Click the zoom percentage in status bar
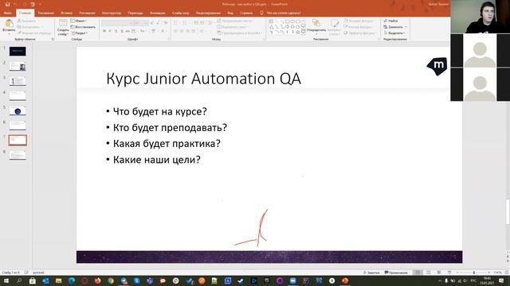 [497, 272]
